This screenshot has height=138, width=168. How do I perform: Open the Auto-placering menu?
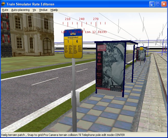[20, 10]
